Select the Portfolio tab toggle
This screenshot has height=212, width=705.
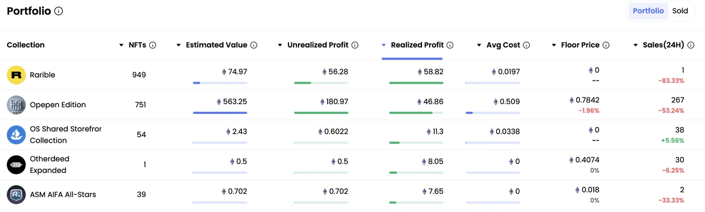(x=648, y=11)
